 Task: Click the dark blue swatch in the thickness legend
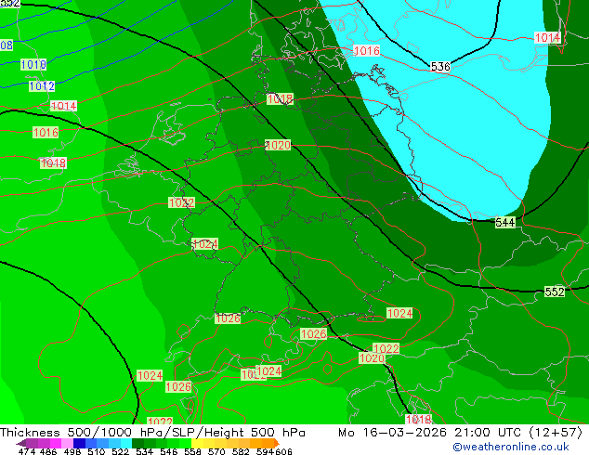[x=79, y=443]
